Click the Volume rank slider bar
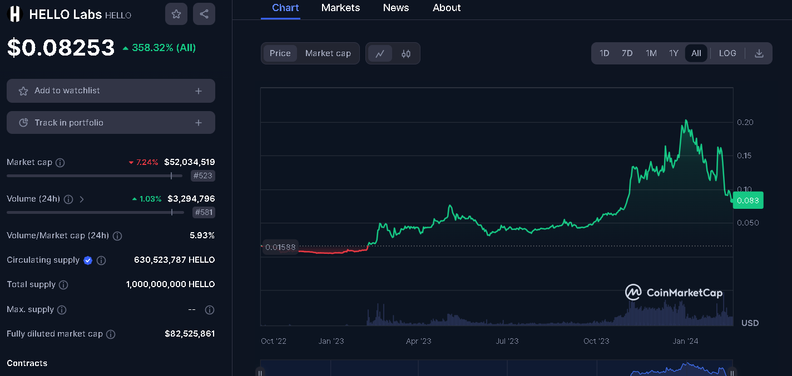This screenshot has height=376, width=792. click(x=95, y=212)
